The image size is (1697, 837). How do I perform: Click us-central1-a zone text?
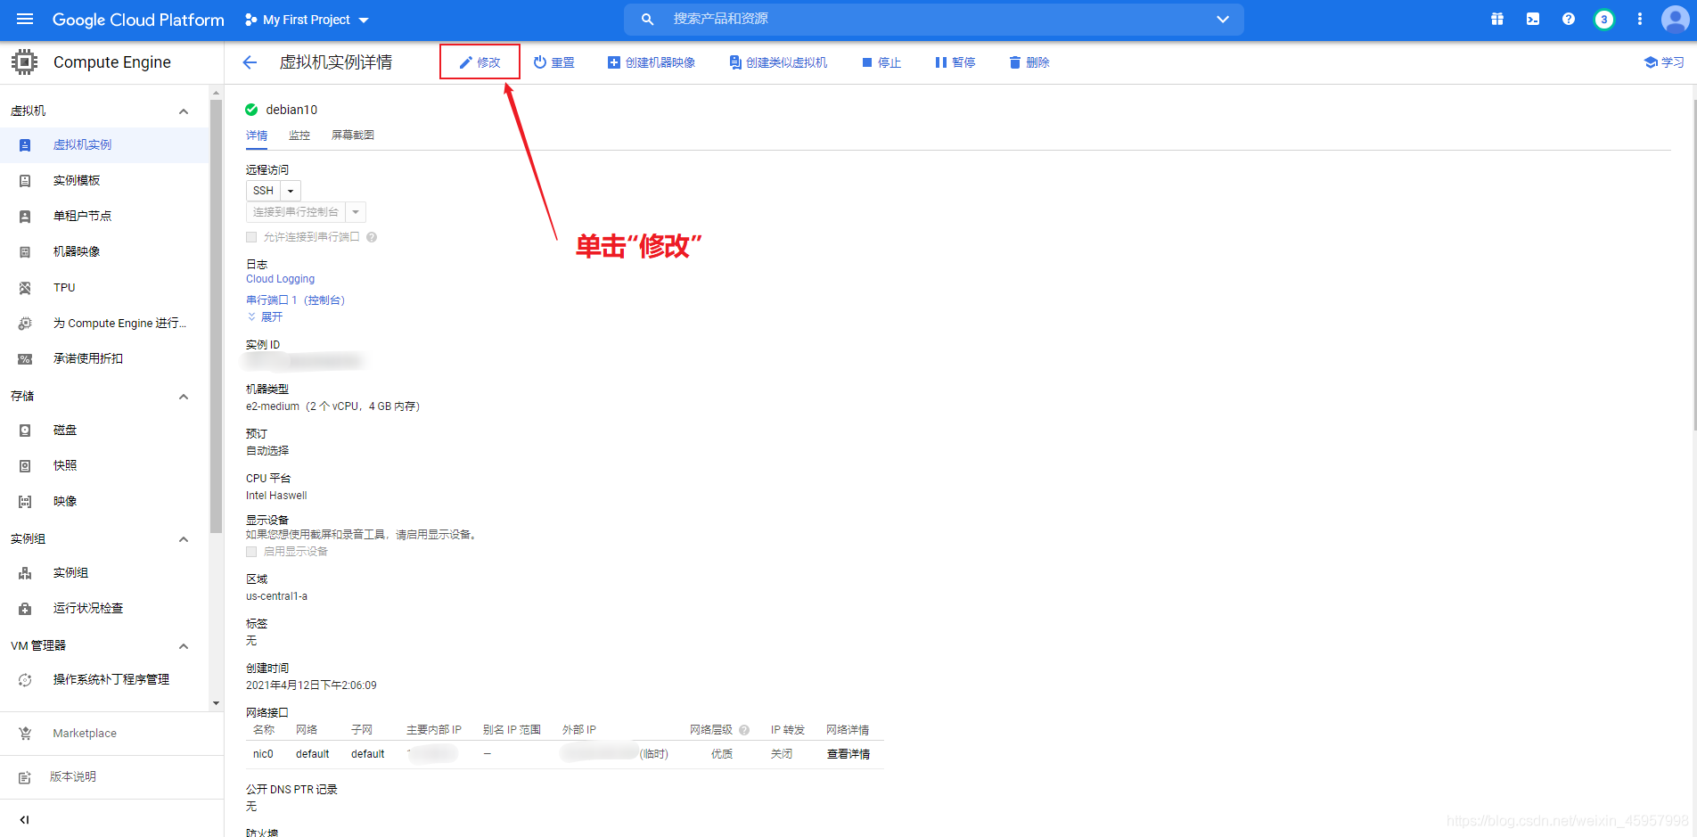tap(276, 596)
